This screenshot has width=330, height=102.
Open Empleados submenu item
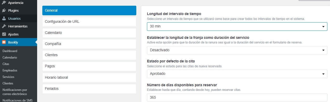pyautogui.click(x=10, y=70)
